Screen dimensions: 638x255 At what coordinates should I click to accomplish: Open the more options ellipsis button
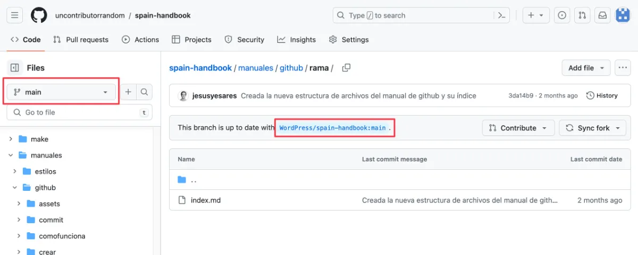click(623, 68)
